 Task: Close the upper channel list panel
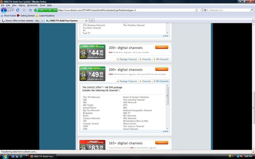point(166,36)
